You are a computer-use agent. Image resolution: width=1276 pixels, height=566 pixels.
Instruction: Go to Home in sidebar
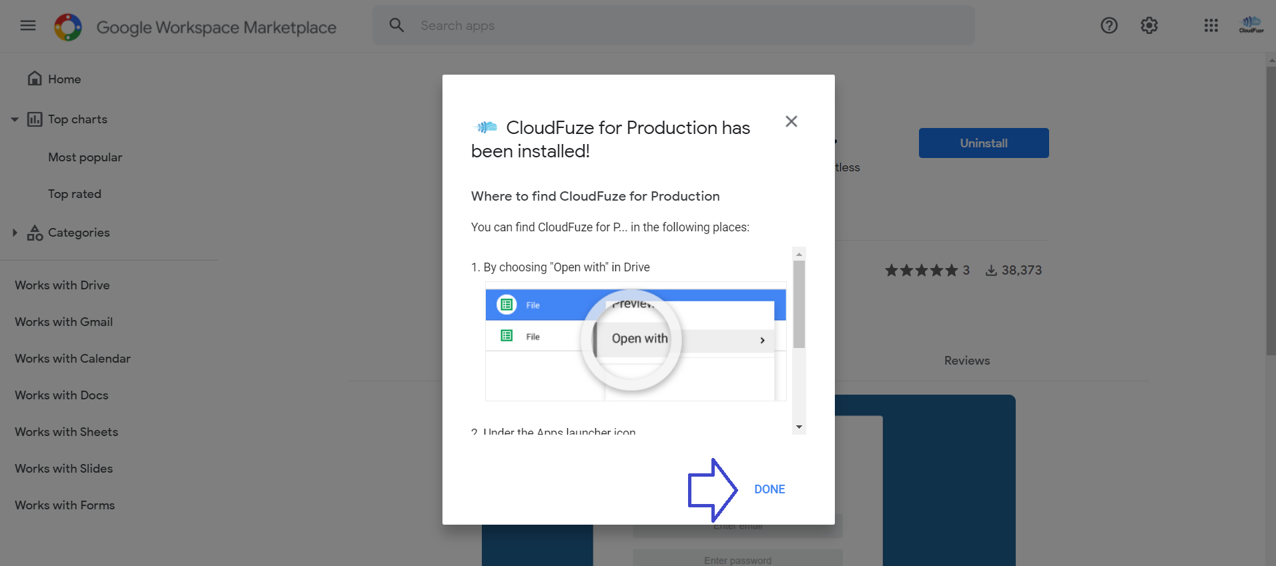(64, 79)
